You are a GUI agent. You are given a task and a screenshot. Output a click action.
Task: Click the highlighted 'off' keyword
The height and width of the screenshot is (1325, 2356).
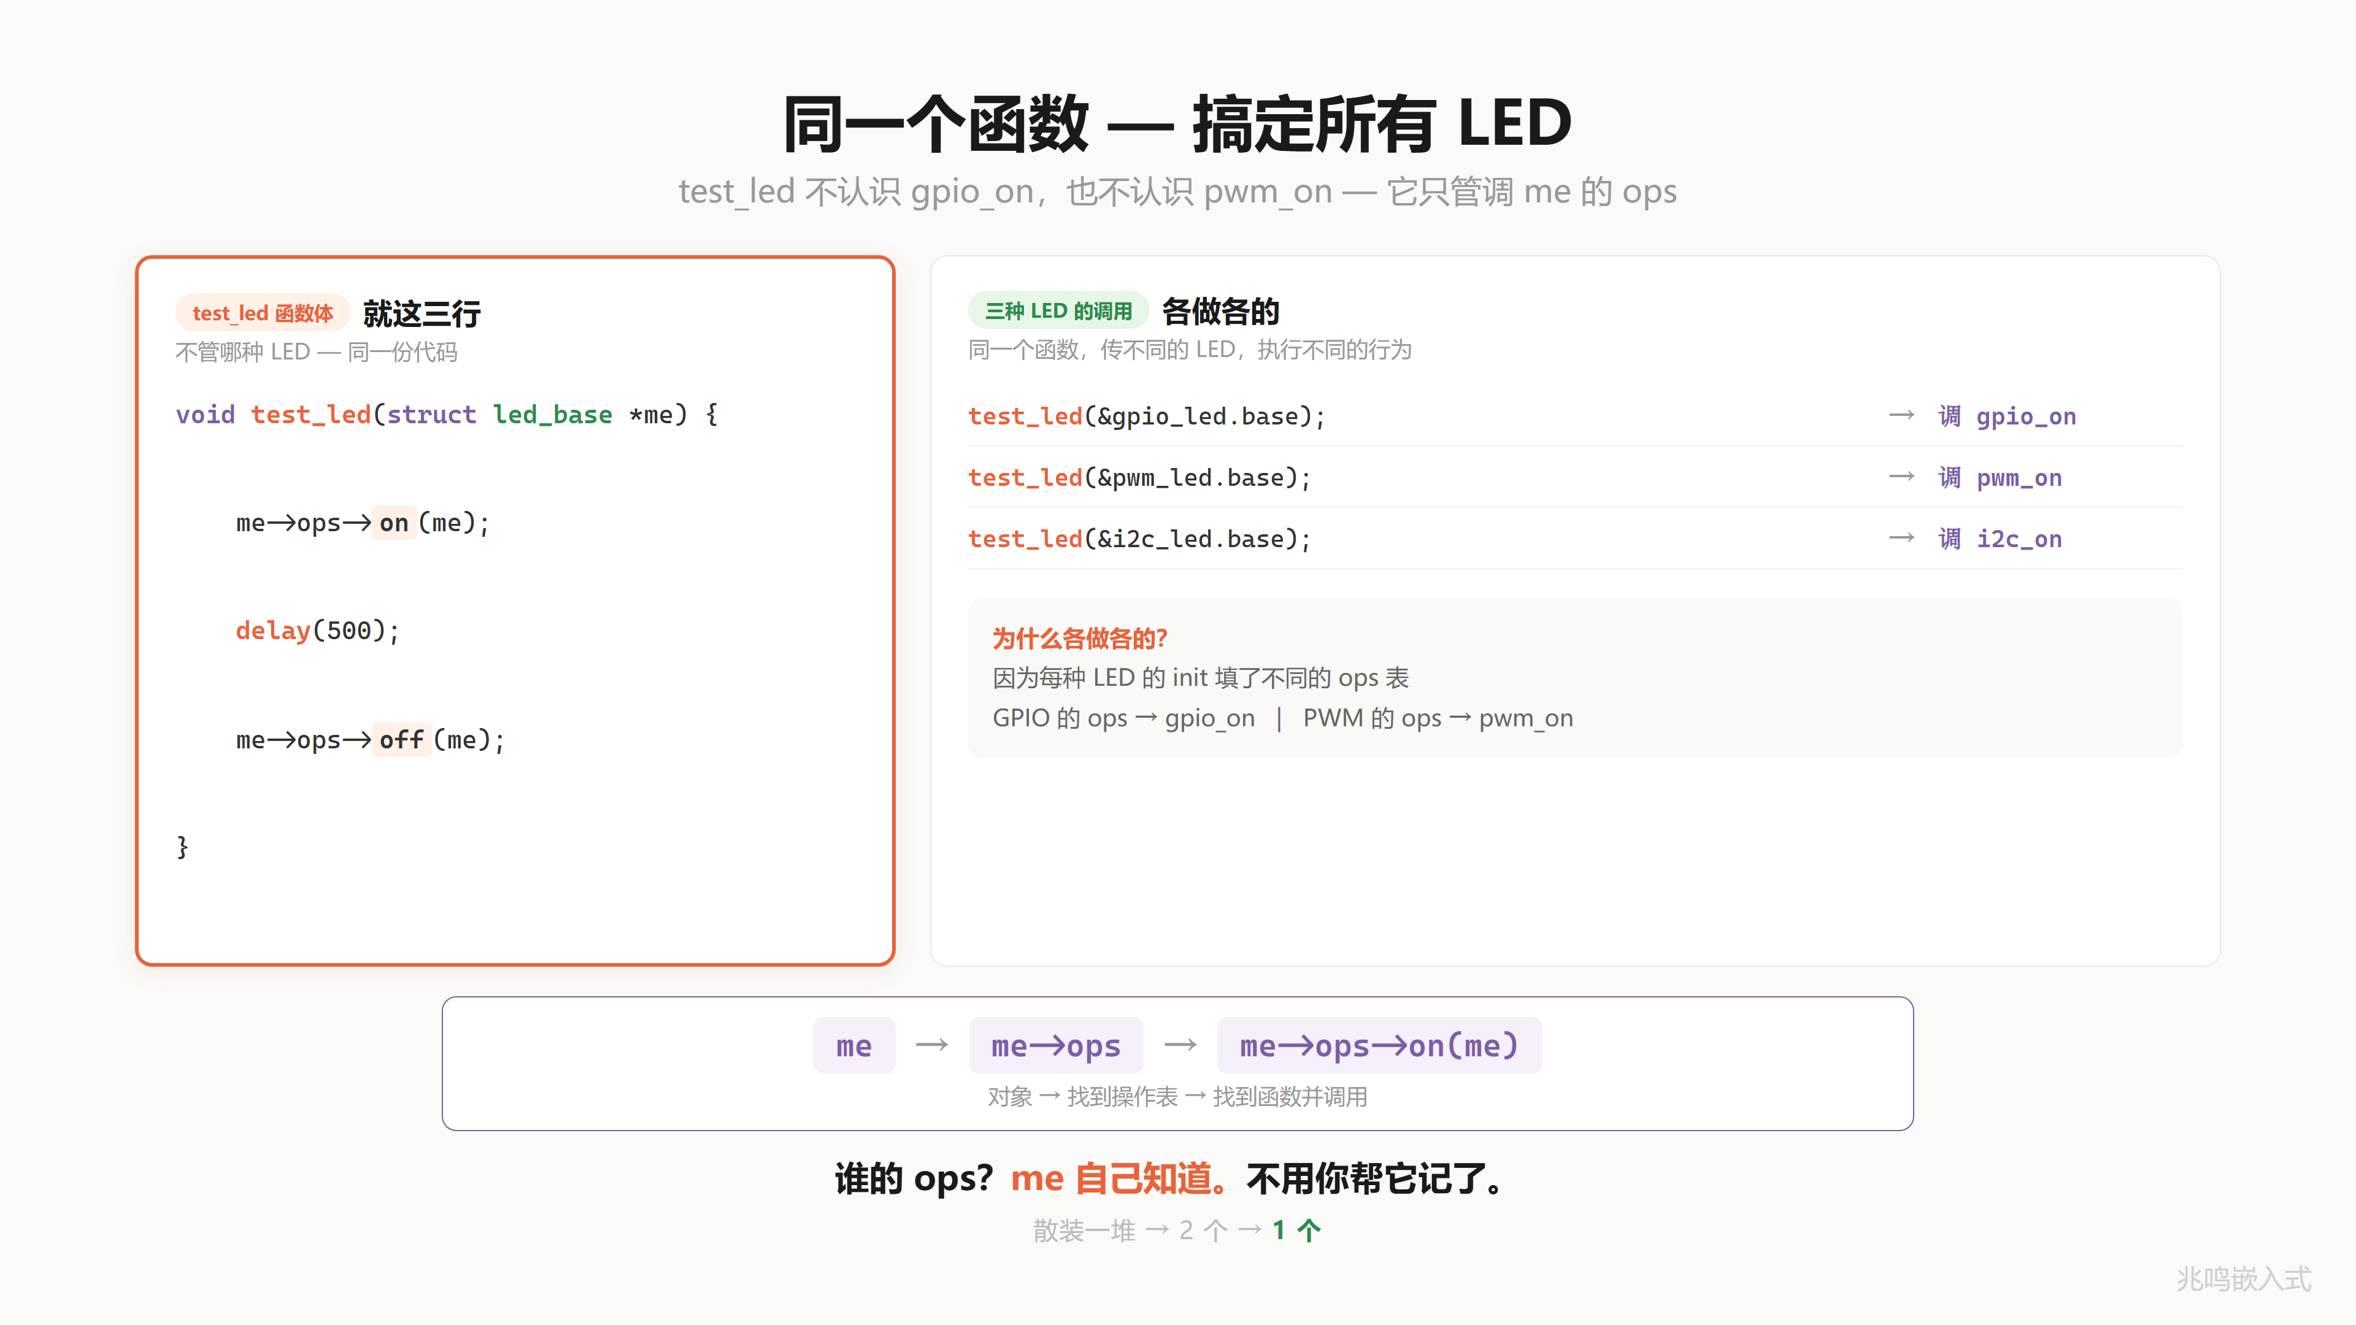pos(401,740)
